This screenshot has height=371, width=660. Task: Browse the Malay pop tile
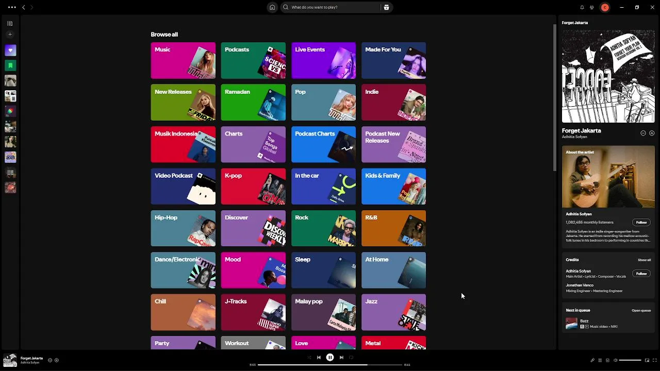(323, 312)
